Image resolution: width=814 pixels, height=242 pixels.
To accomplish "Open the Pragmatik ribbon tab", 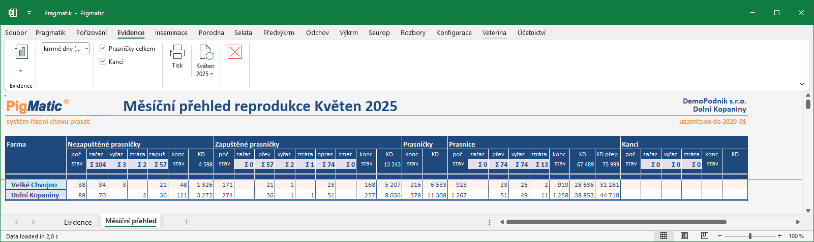I will (50, 32).
